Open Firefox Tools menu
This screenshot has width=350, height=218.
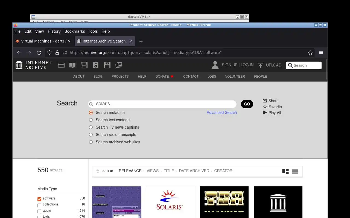click(x=93, y=31)
